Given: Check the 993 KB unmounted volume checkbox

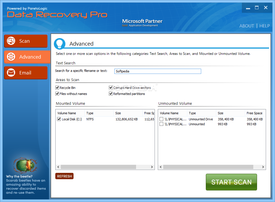Looking at the screenshot, I should pos(161,124).
